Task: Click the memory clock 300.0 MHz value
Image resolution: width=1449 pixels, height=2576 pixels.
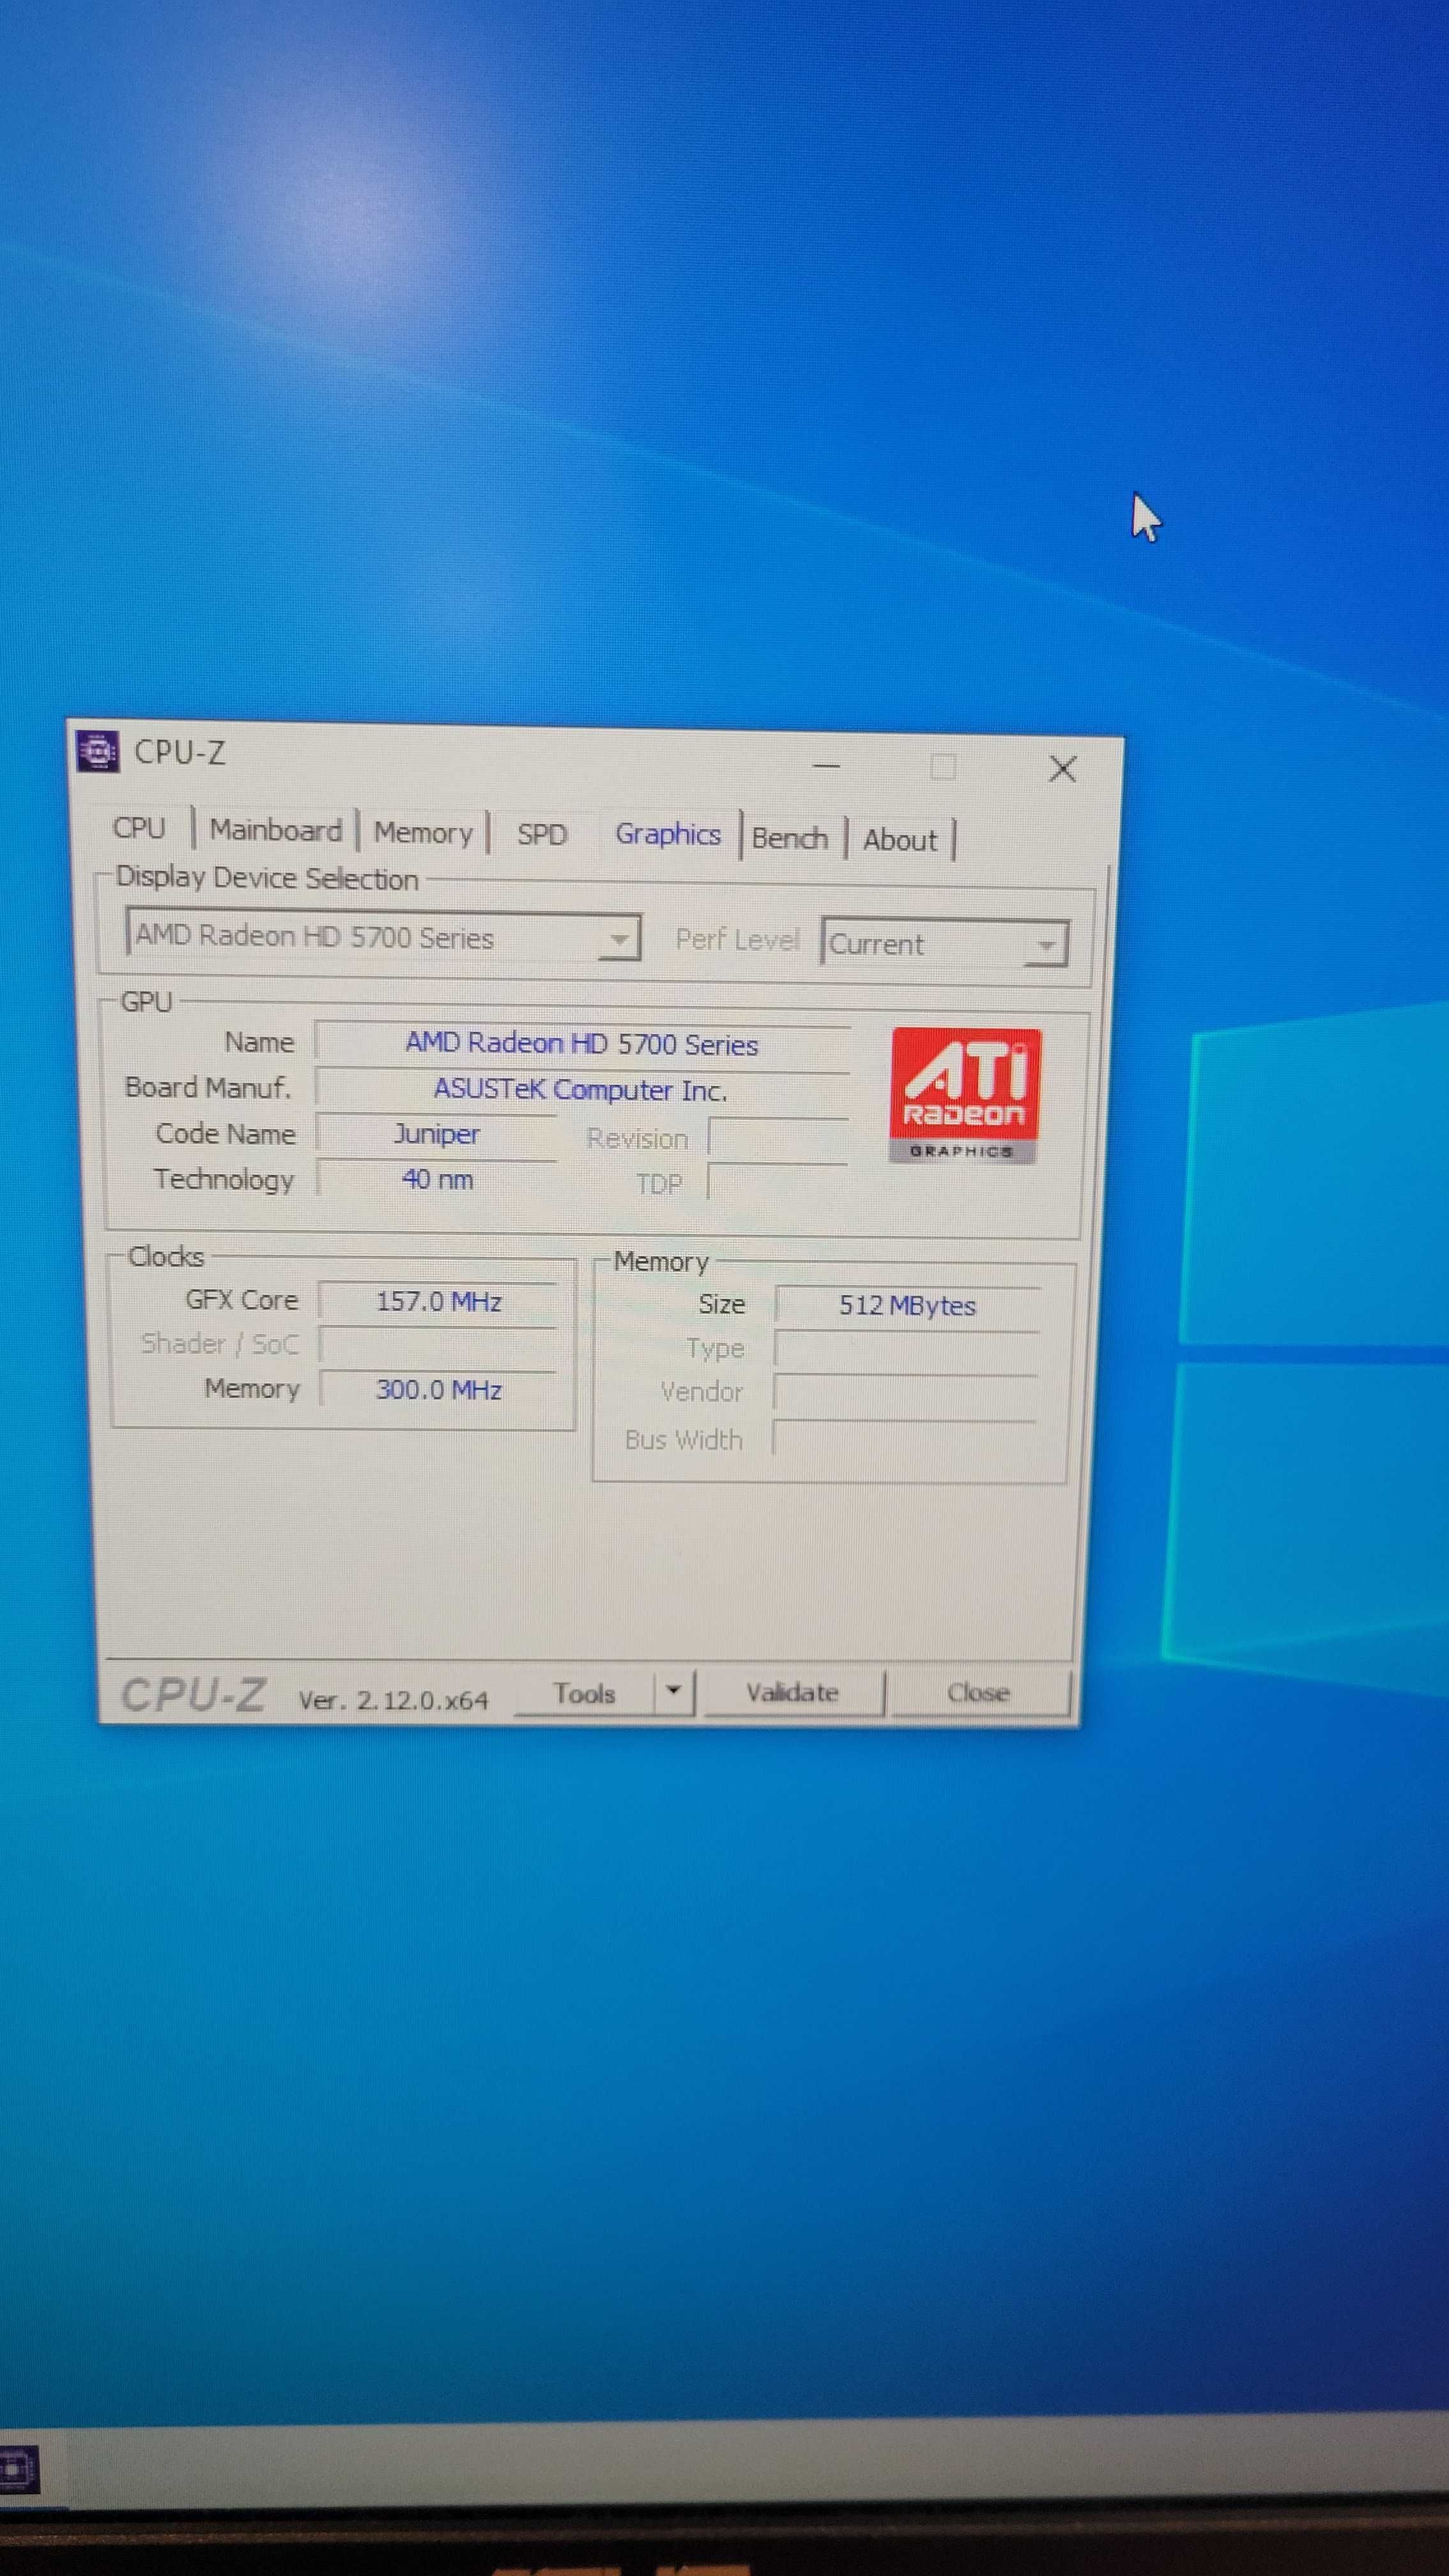Action: [x=438, y=1389]
